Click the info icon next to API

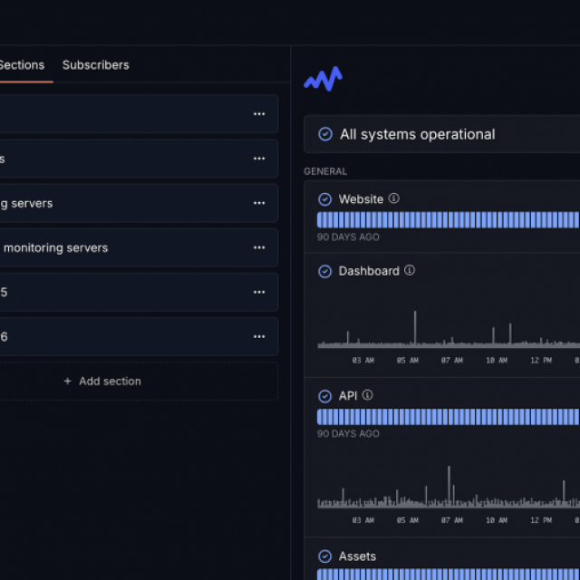(367, 395)
